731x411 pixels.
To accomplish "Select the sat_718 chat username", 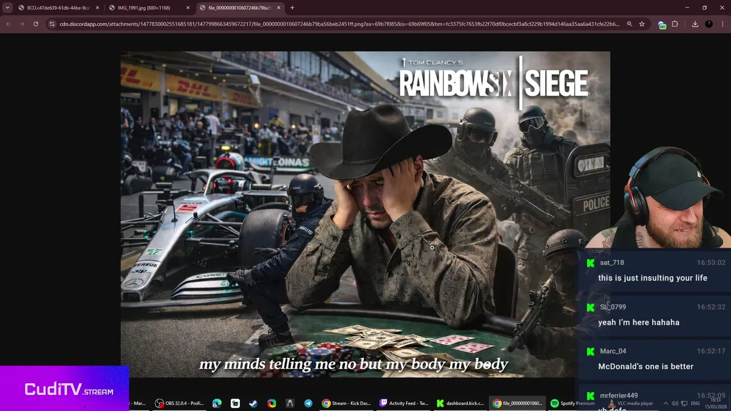I will click(x=612, y=263).
